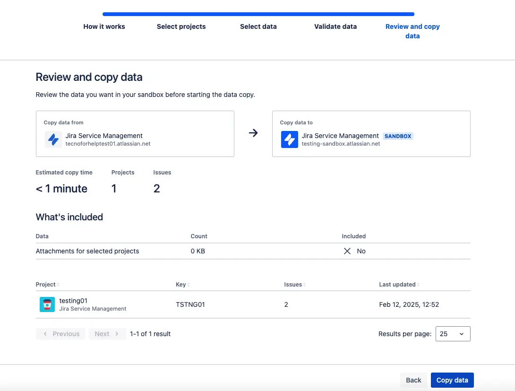Click the Count column header
The width and height of the screenshot is (515, 391).
(199, 236)
